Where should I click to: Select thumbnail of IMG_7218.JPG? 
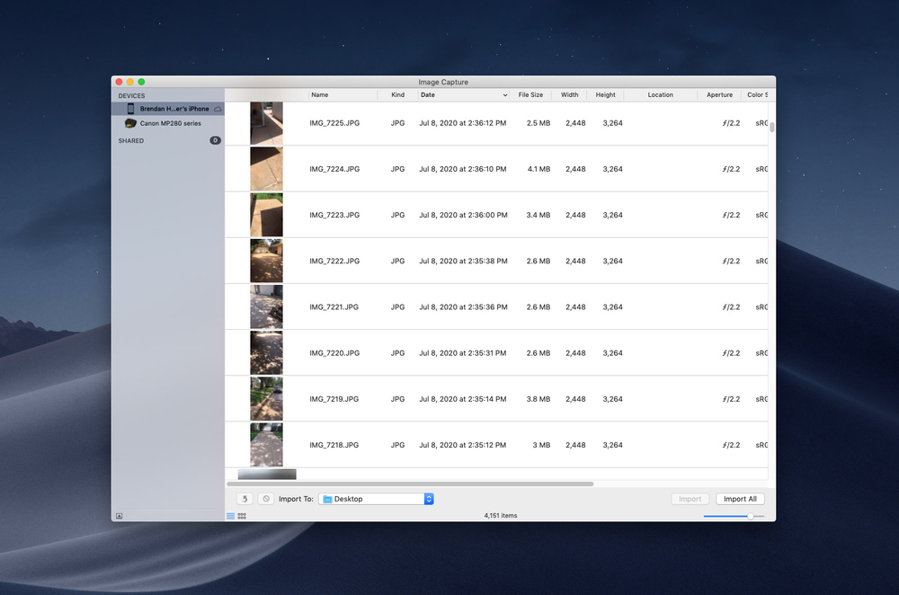(x=267, y=445)
